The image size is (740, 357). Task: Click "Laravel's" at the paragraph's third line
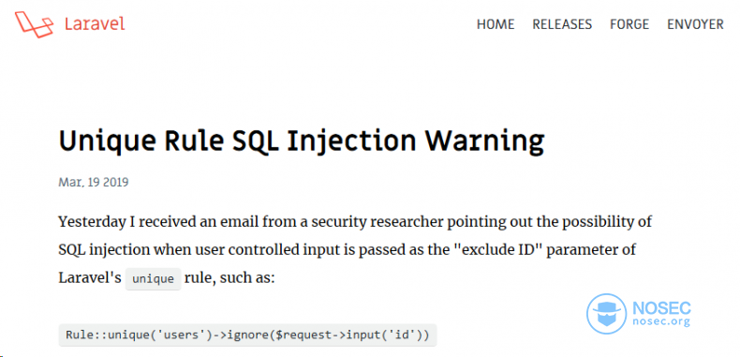tap(90, 277)
